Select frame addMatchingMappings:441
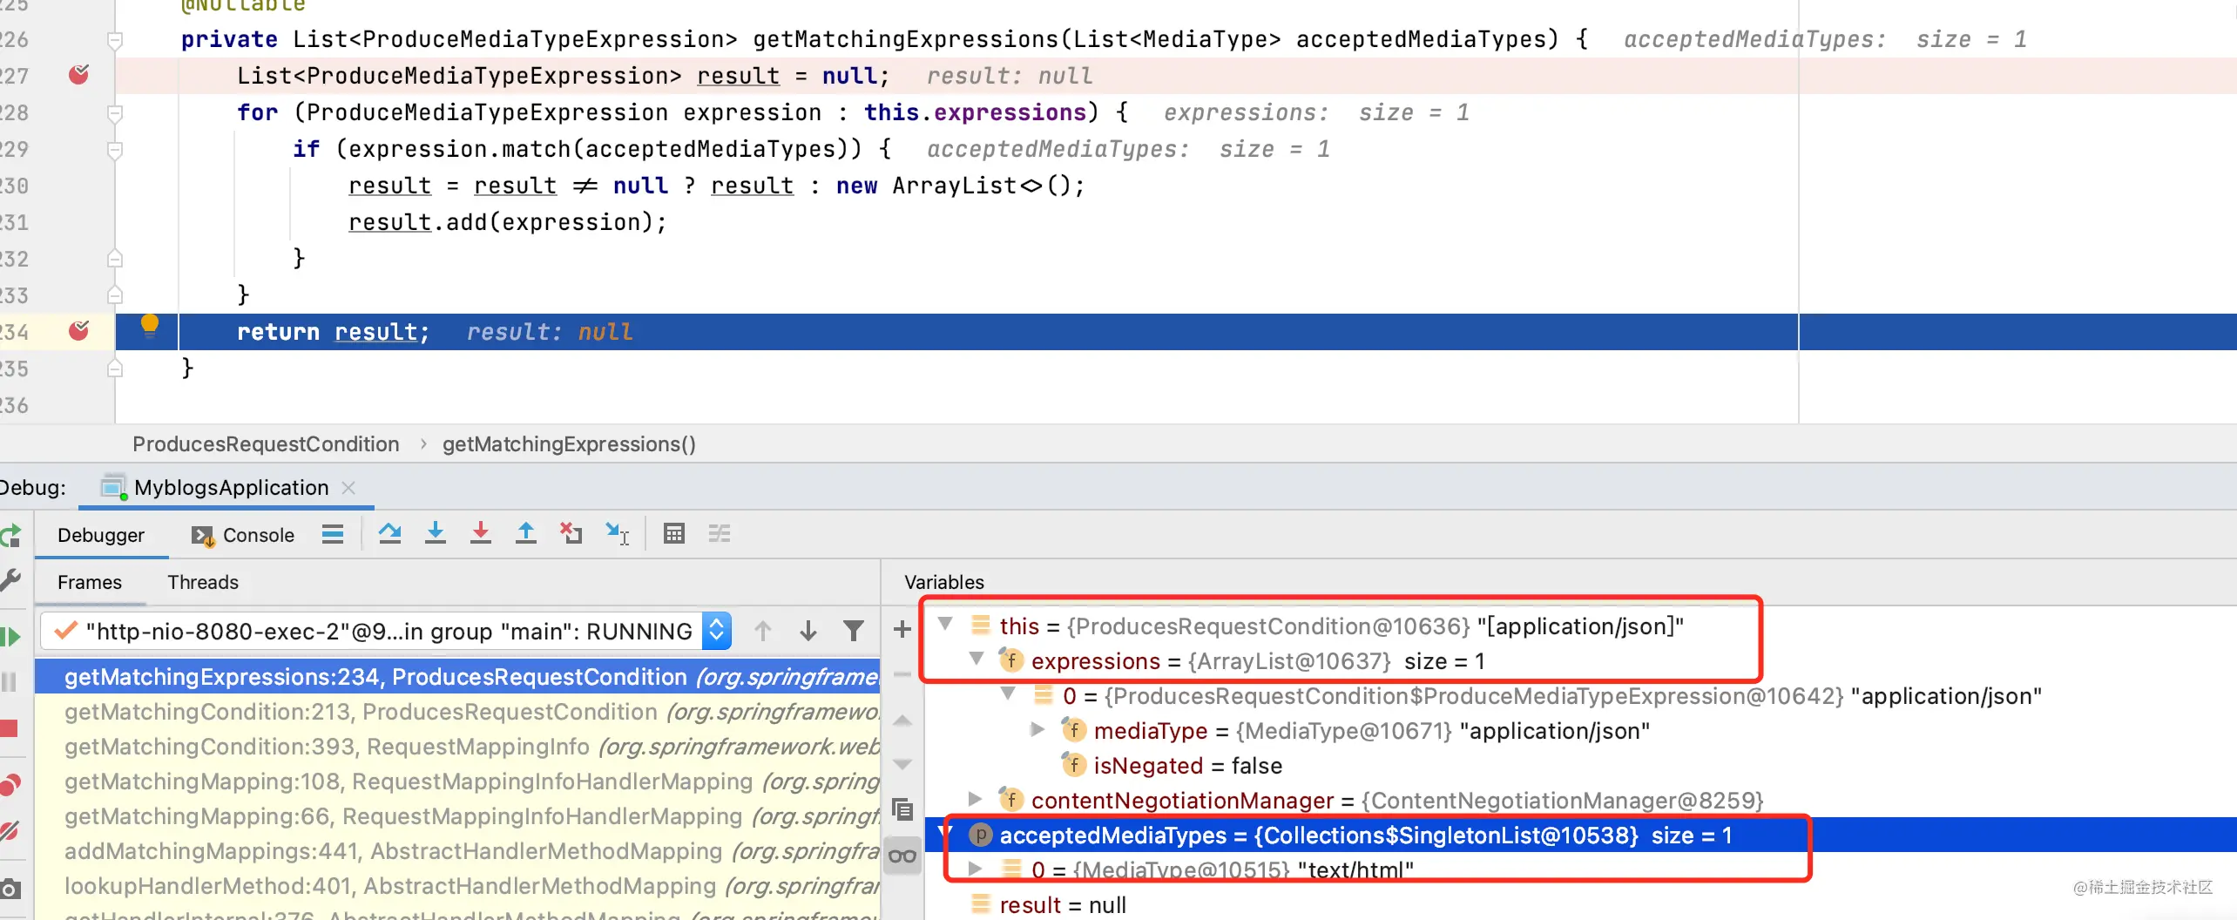Screen dimensions: 2237x920 457,851
